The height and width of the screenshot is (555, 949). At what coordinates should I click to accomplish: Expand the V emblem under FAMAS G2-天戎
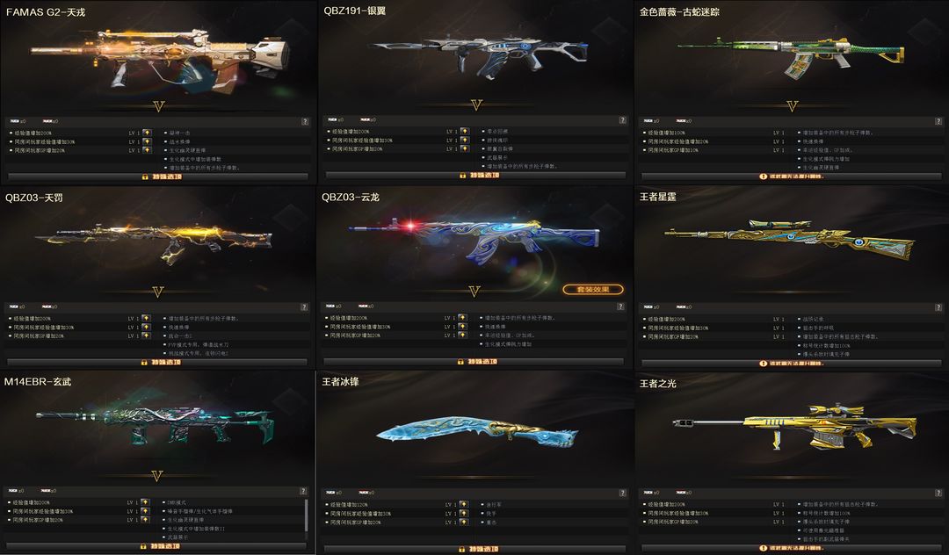point(158,106)
